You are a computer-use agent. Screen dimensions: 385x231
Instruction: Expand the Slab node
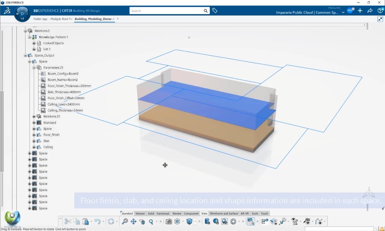click(x=34, y=141)
